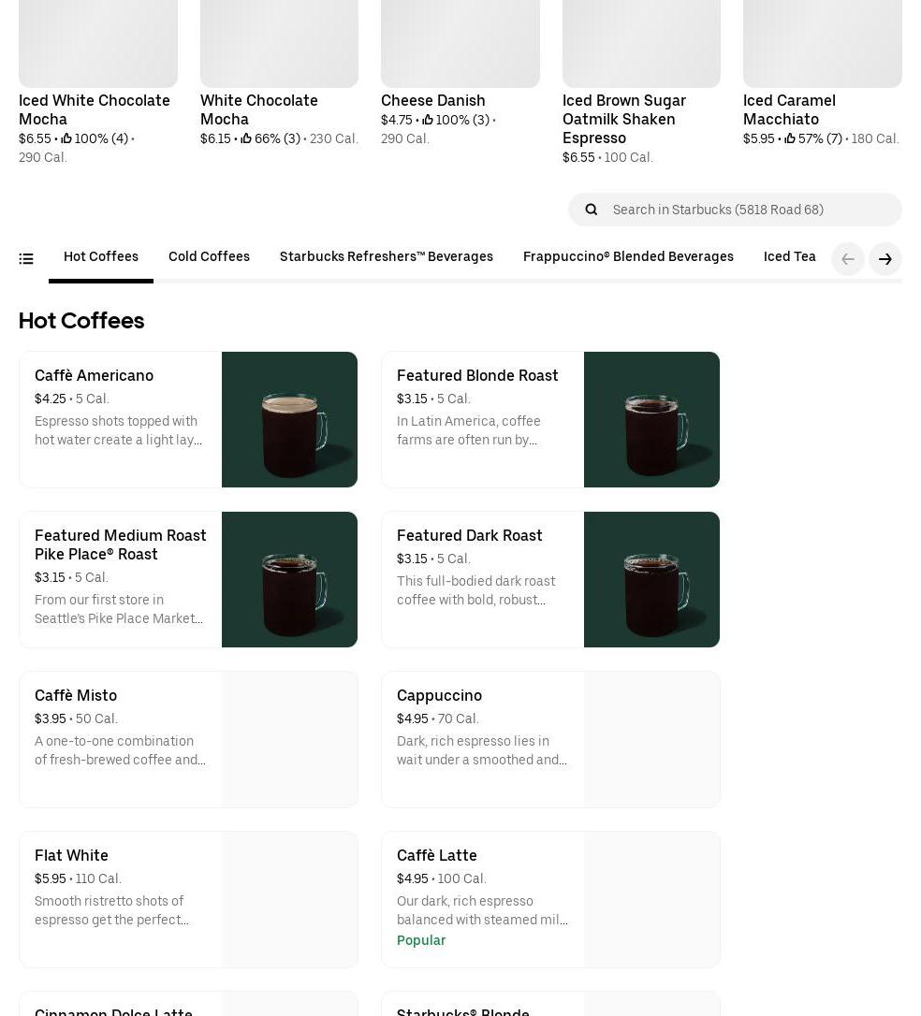Click thumbs-up rating on Iced Caramel Macchiato
921x1016 pixels.
coord(790,139)
